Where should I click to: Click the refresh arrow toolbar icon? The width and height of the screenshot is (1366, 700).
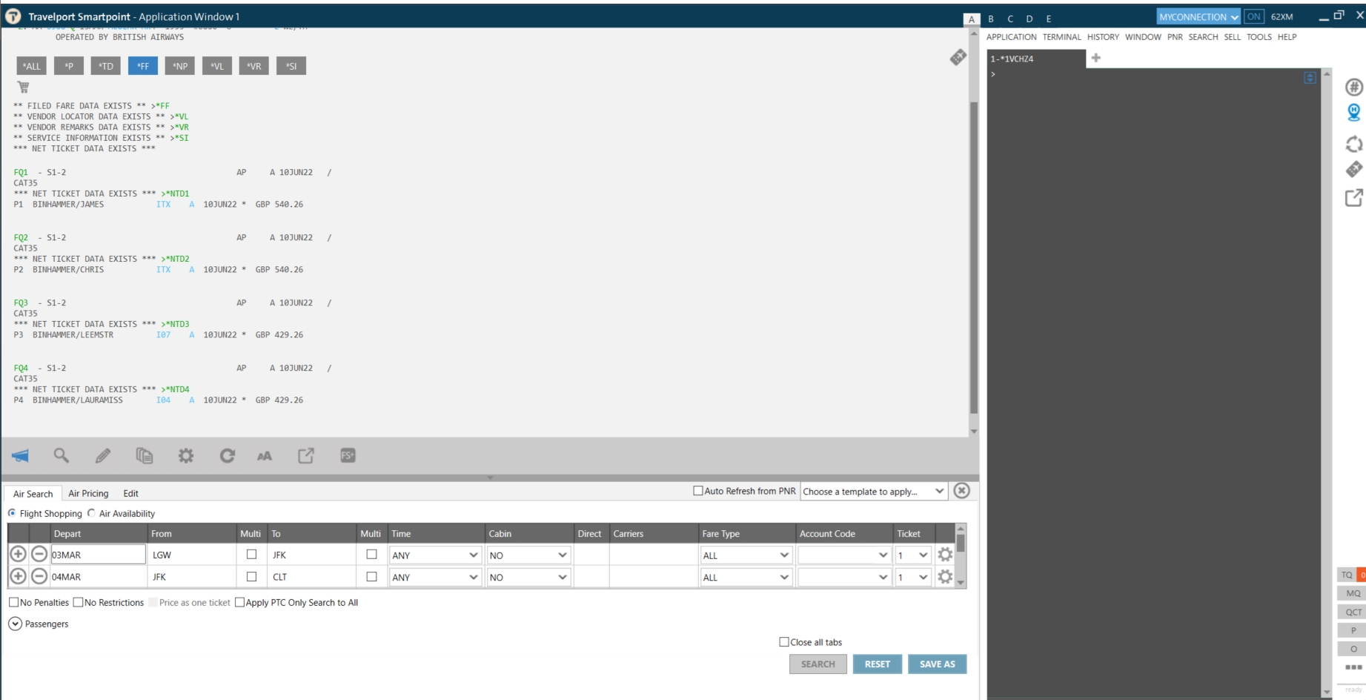tap(228, 455)
